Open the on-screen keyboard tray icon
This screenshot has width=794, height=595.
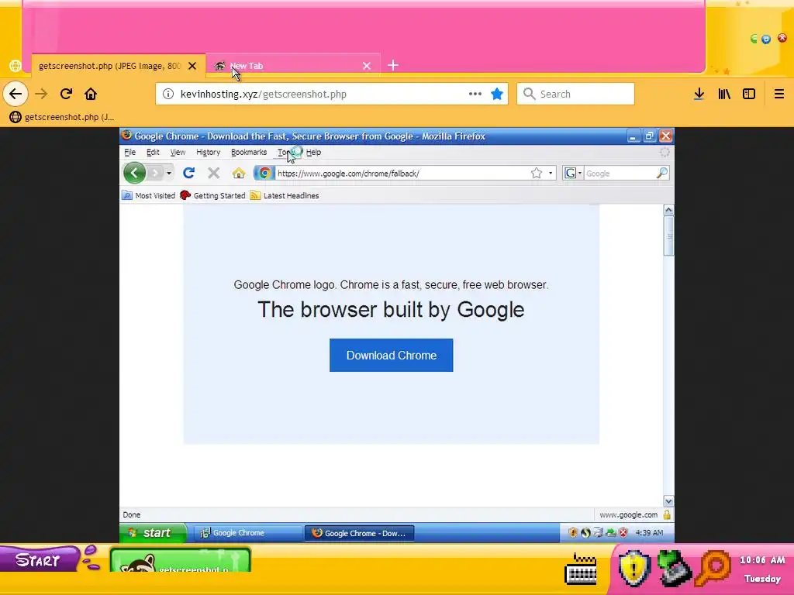(x=581, y=569)
